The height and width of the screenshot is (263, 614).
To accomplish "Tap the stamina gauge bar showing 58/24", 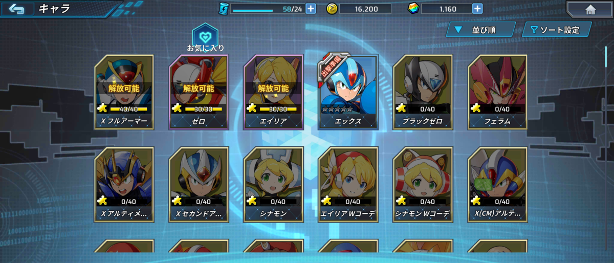I will (x=268, y=9).
